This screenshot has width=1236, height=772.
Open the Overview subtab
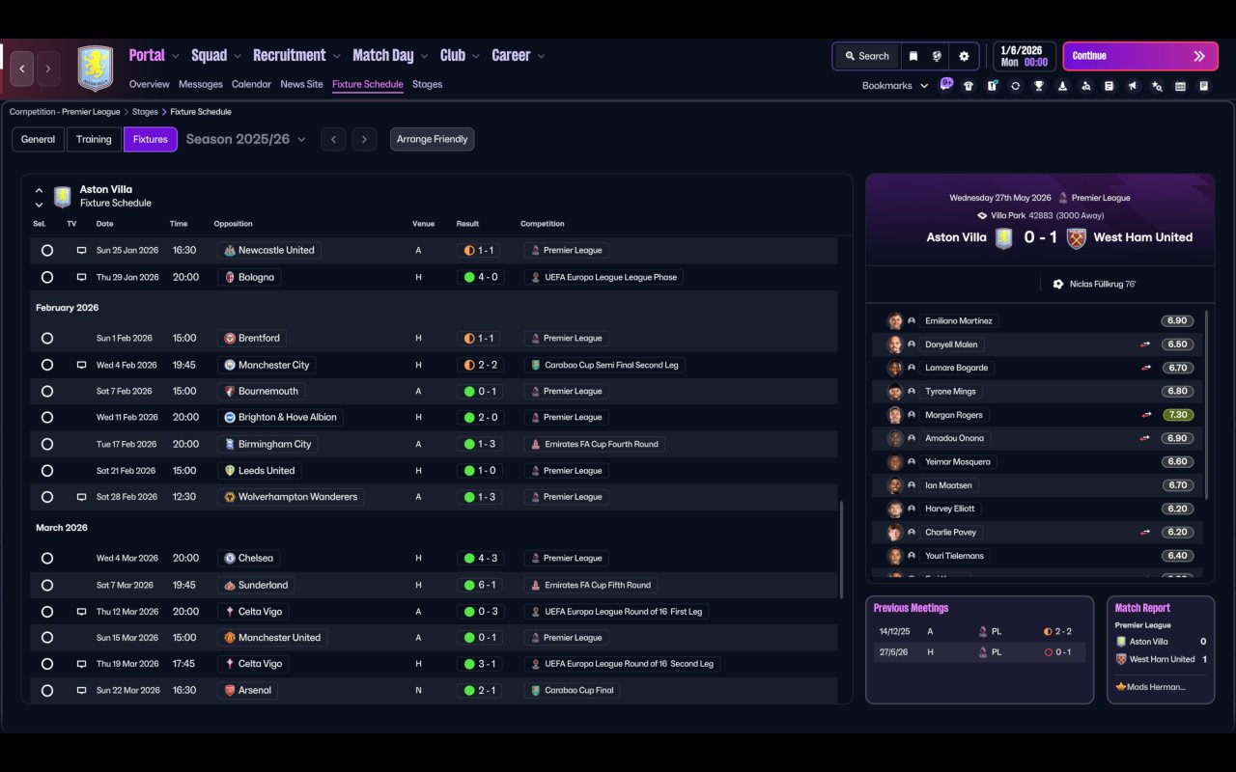click(150, 84)
